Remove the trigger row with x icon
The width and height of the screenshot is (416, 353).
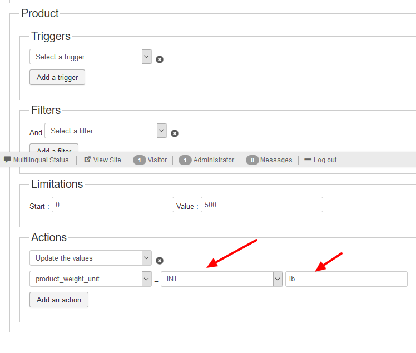pos(160,59)
